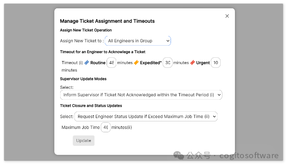This screenshot has height=167, width=288.
Task: Expand the Supervisor Update Modes select box
Action: coord(141,95)
